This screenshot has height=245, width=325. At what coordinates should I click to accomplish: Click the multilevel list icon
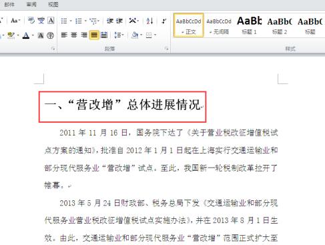93,21
